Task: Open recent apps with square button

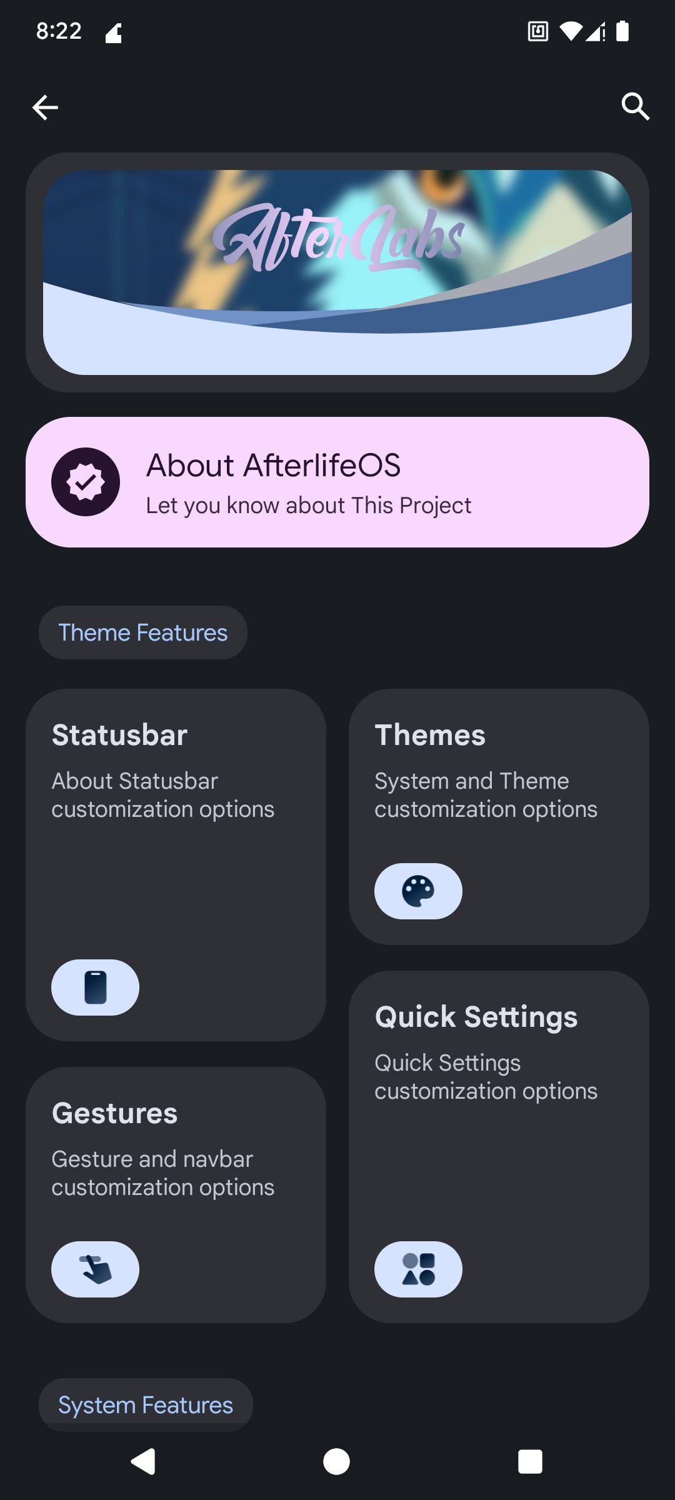Action: point(530,1462)
